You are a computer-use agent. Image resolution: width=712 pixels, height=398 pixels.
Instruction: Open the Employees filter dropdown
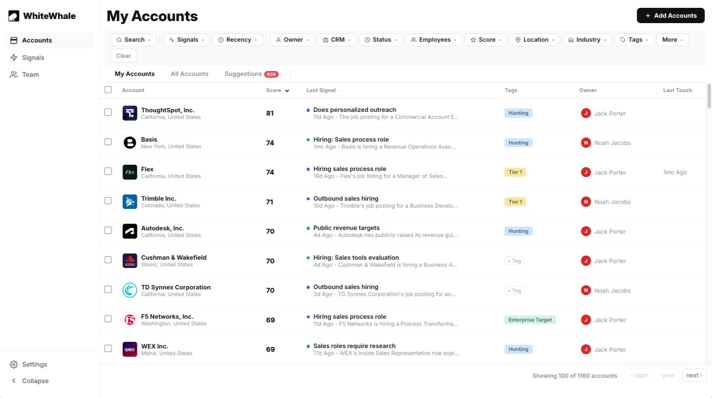pyautogui.click(x=434, y=40)
